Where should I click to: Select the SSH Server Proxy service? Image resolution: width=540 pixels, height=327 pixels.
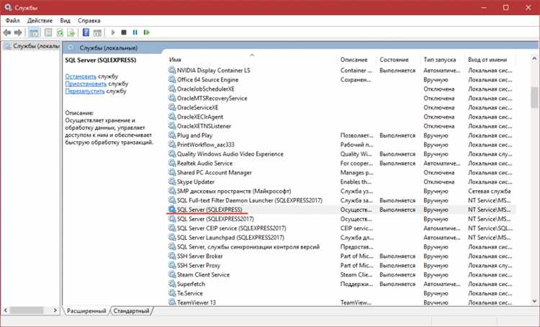click(341, 266)
